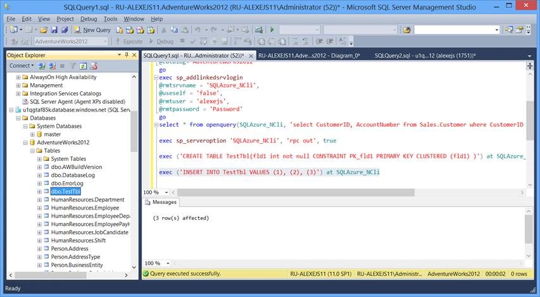Open the Object Explorer window position arrow

(x=119, y=55)
